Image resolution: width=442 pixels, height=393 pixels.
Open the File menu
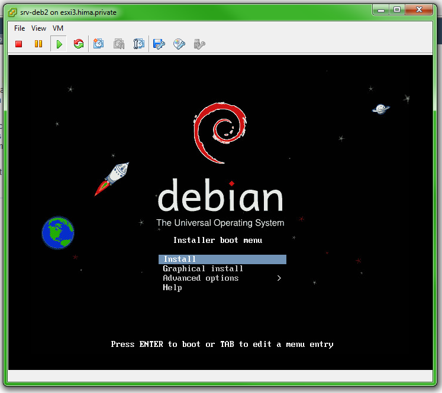[20, 28]
